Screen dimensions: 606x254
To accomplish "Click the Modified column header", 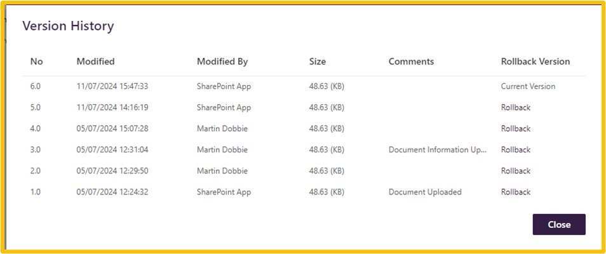I will (x=95, y=62).
